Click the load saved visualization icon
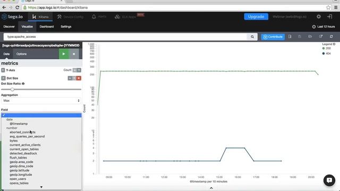This screenshot has height=191, width=340. tap(310, 37)
